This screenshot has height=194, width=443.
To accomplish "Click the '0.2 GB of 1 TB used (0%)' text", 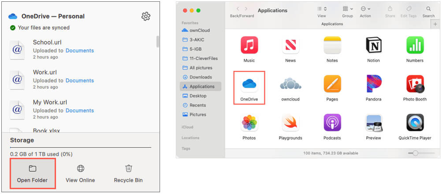I will click(41, 154).
